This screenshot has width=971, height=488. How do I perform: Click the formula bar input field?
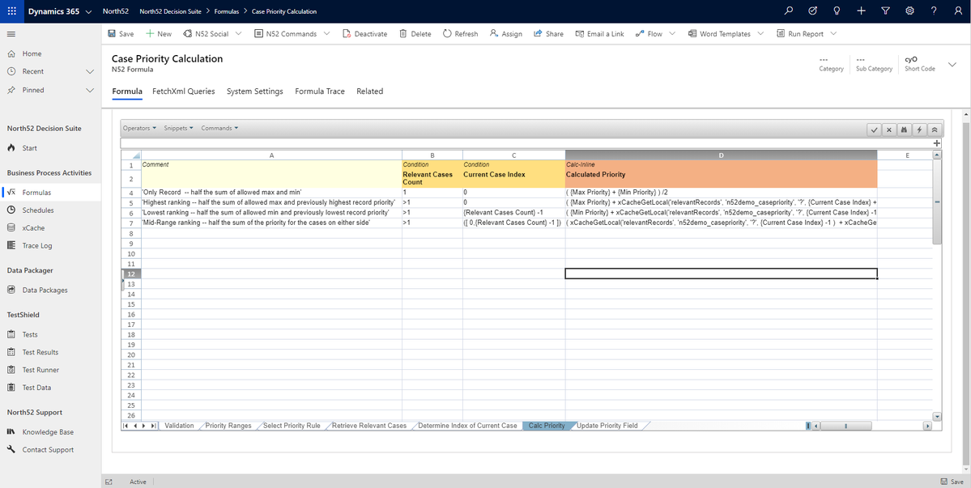(x=526, y=143)
